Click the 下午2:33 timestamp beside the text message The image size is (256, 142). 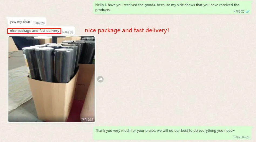[x=68, y=32]
